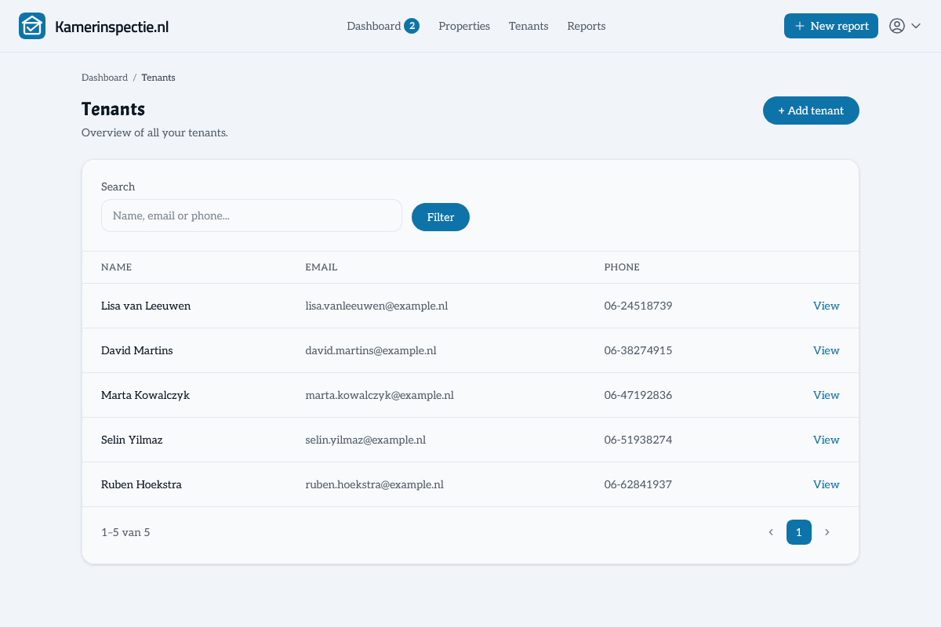Click the '1–5 van 5' result count
The height and width of the screenshot is (627, 941).
[125, 532]
